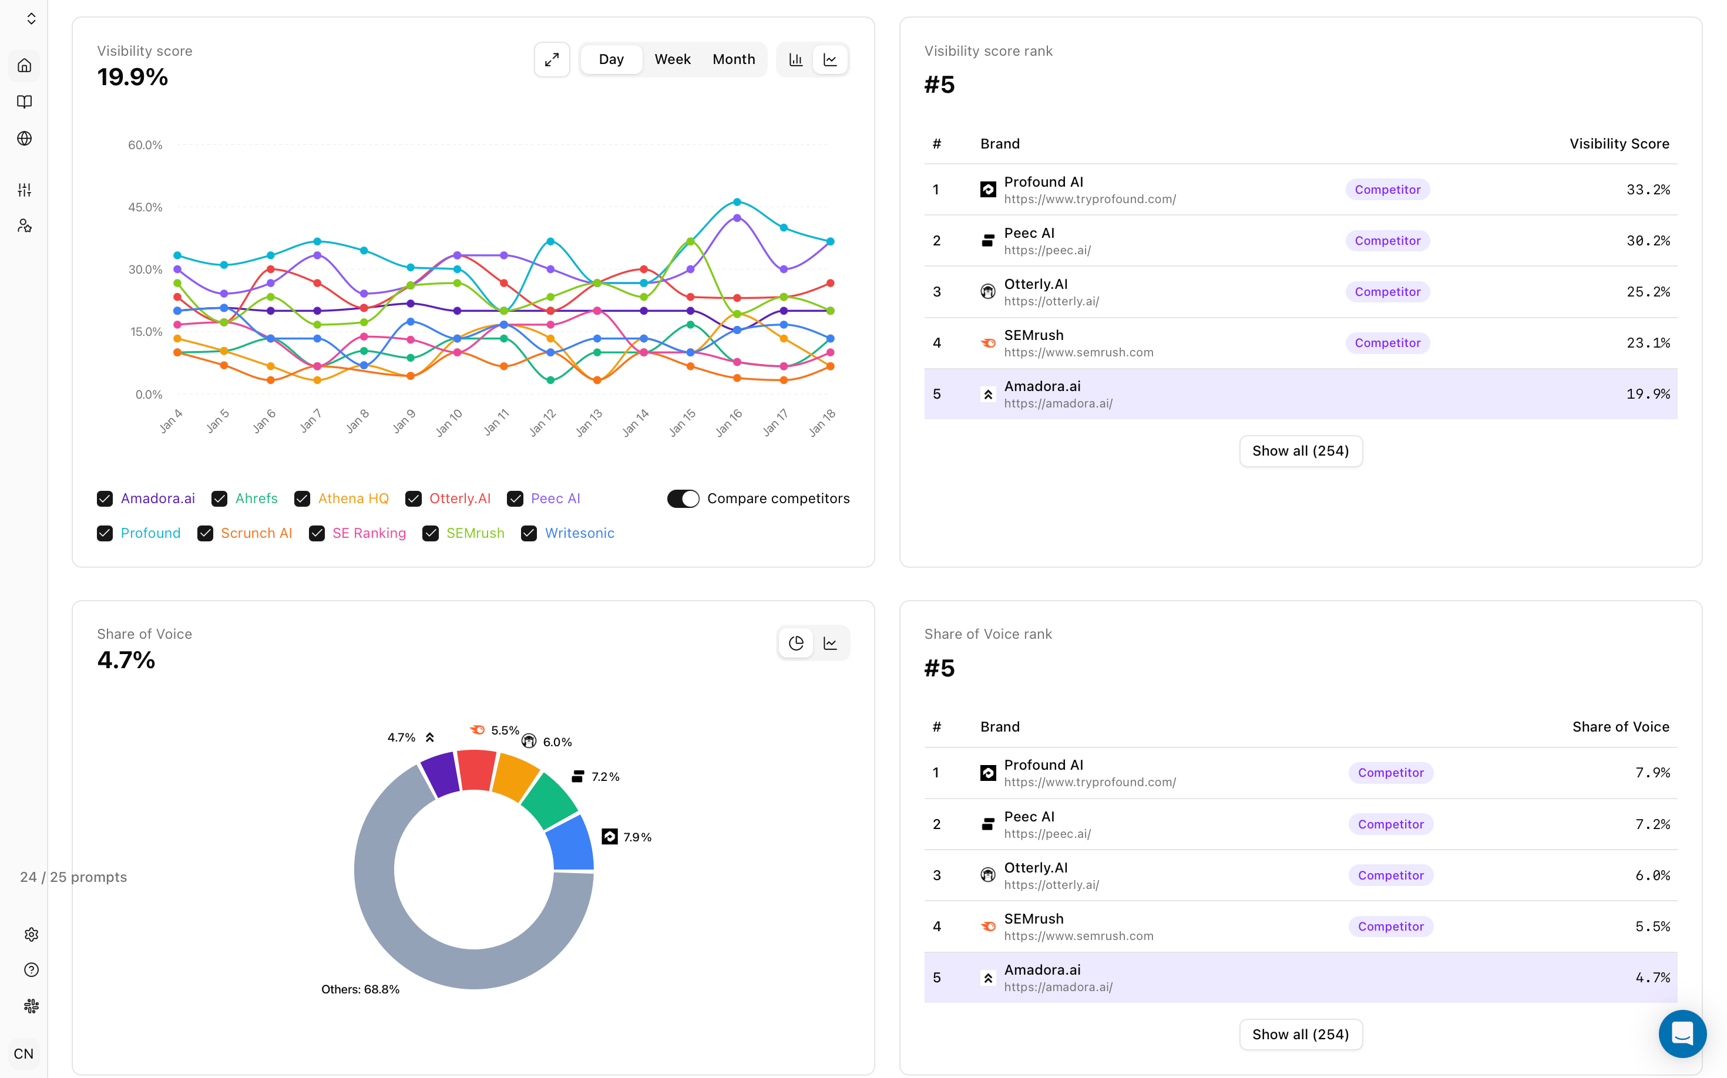Open the peec.ai link in Visibility rank

pyautogui.click(x=1047, y=250)
